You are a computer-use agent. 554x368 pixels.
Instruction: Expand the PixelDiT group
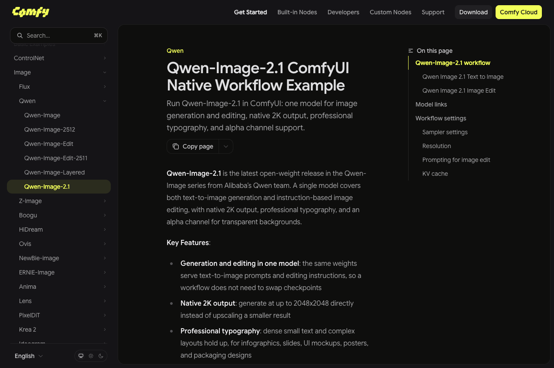click(59, 315)
